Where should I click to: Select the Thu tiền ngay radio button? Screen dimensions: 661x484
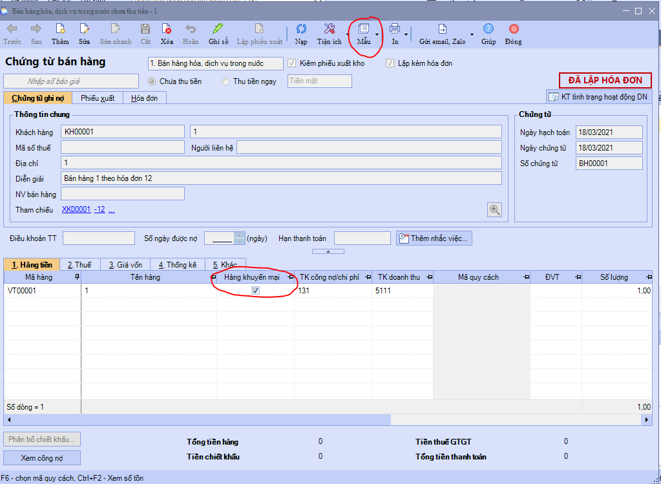pos(226,81)
